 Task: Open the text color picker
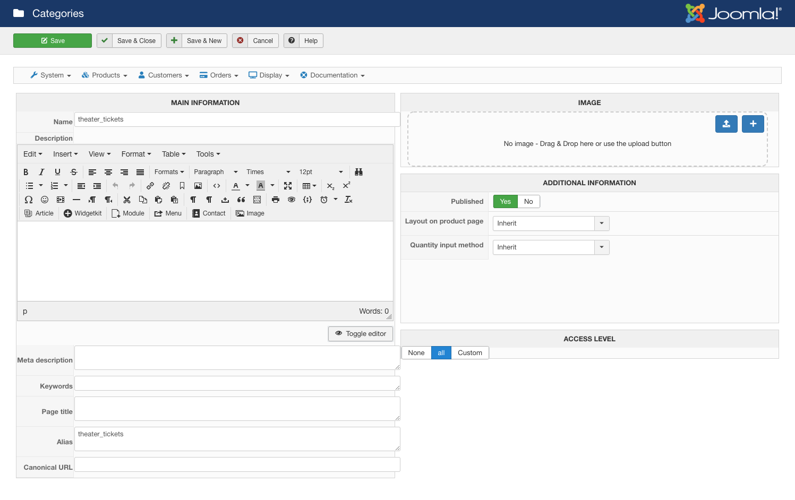[x=247, y=186]
